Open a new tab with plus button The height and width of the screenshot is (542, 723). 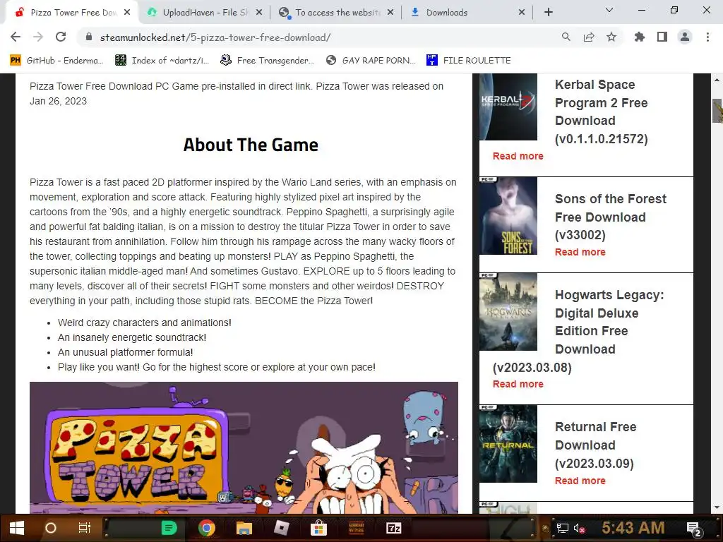coord(548,13)
